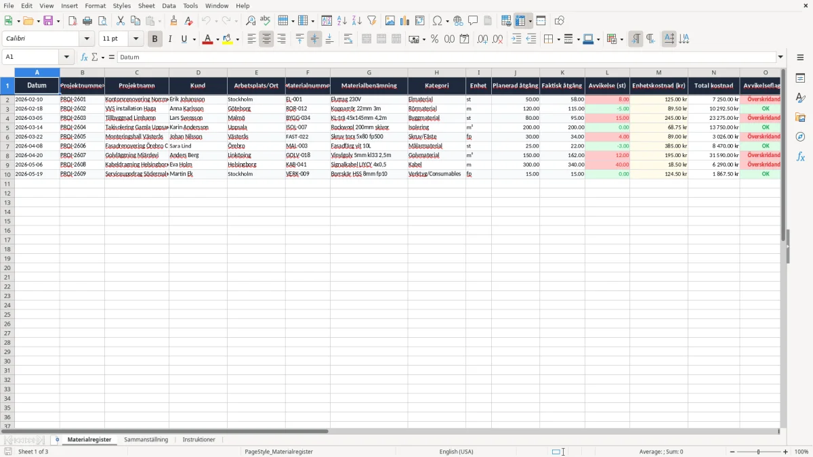Open the Data menu
Screen dimensions: 813x457
click(x=169, y=5)
